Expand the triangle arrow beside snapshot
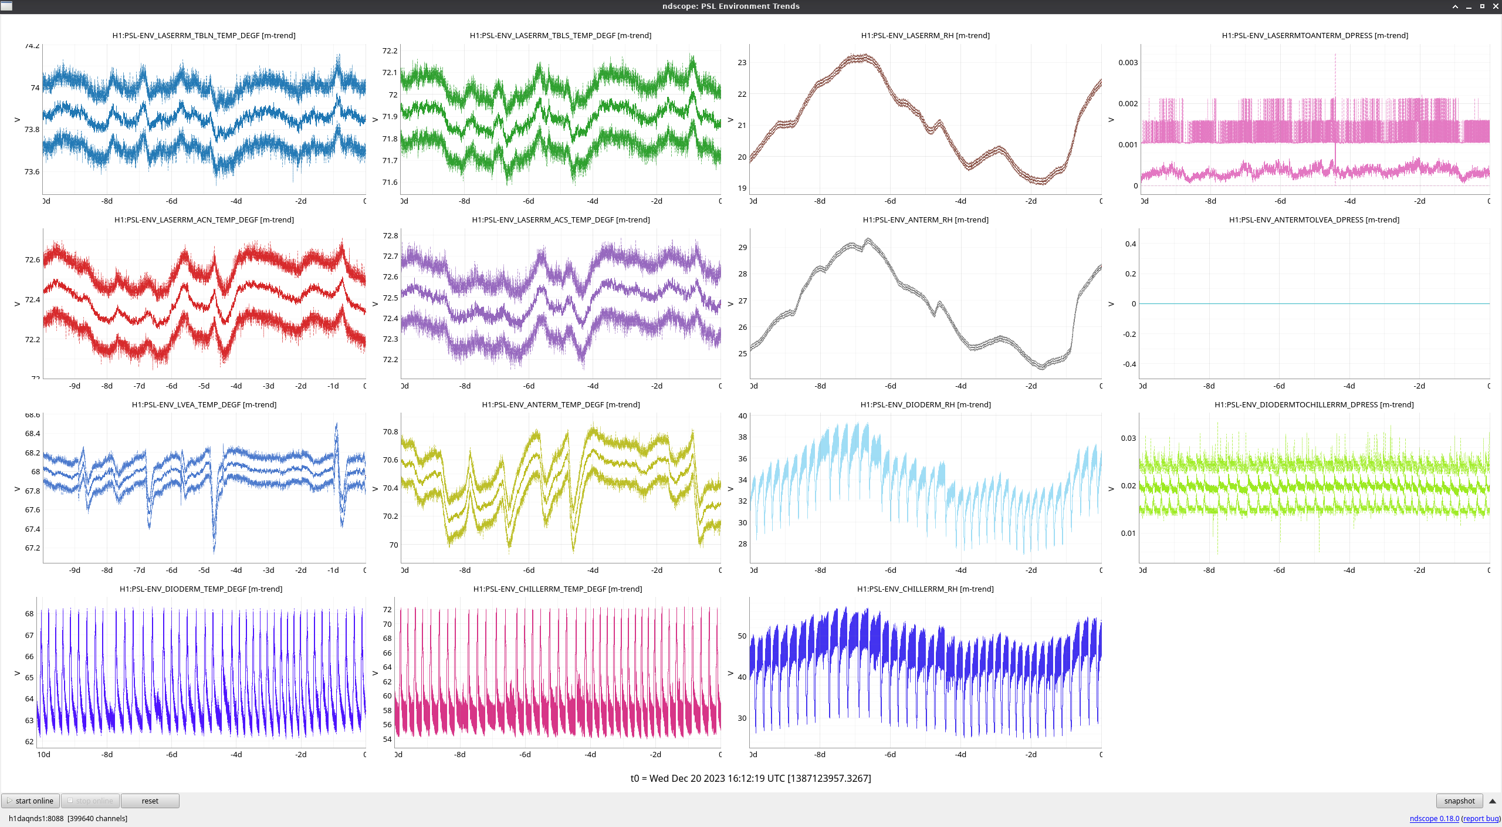The width and height of the screenshot is (1502, 827). coord(1493,801)
